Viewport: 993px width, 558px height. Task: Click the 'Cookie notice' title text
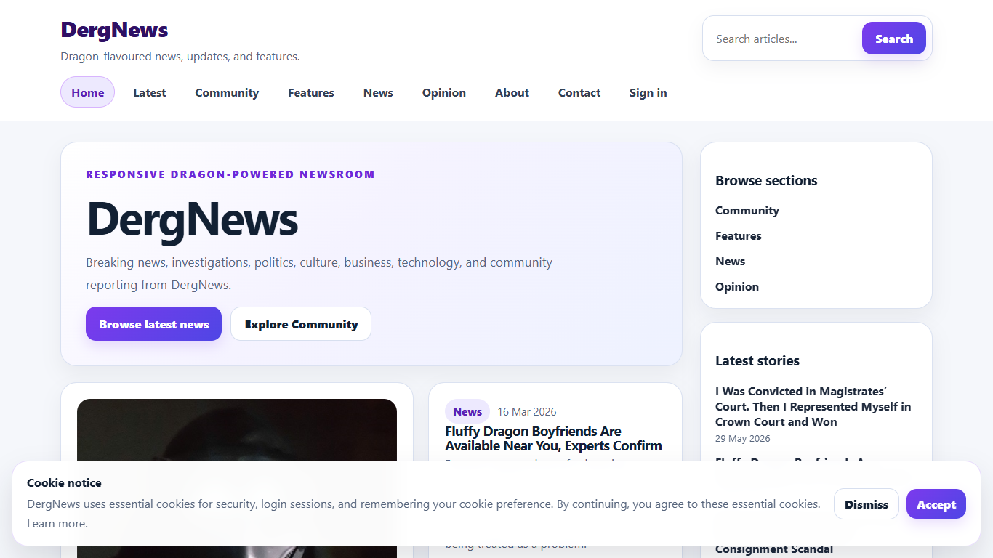(x=64, y=482)
